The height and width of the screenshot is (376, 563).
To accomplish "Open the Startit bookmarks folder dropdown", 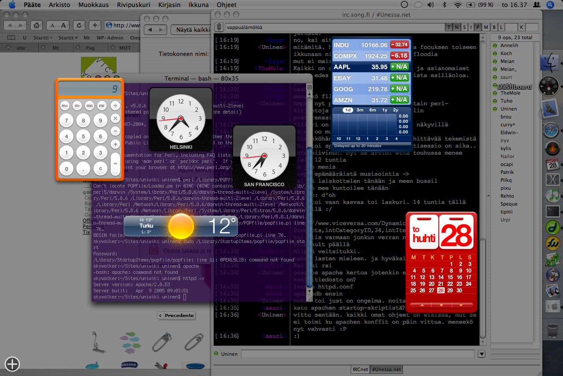I will 68,38.
